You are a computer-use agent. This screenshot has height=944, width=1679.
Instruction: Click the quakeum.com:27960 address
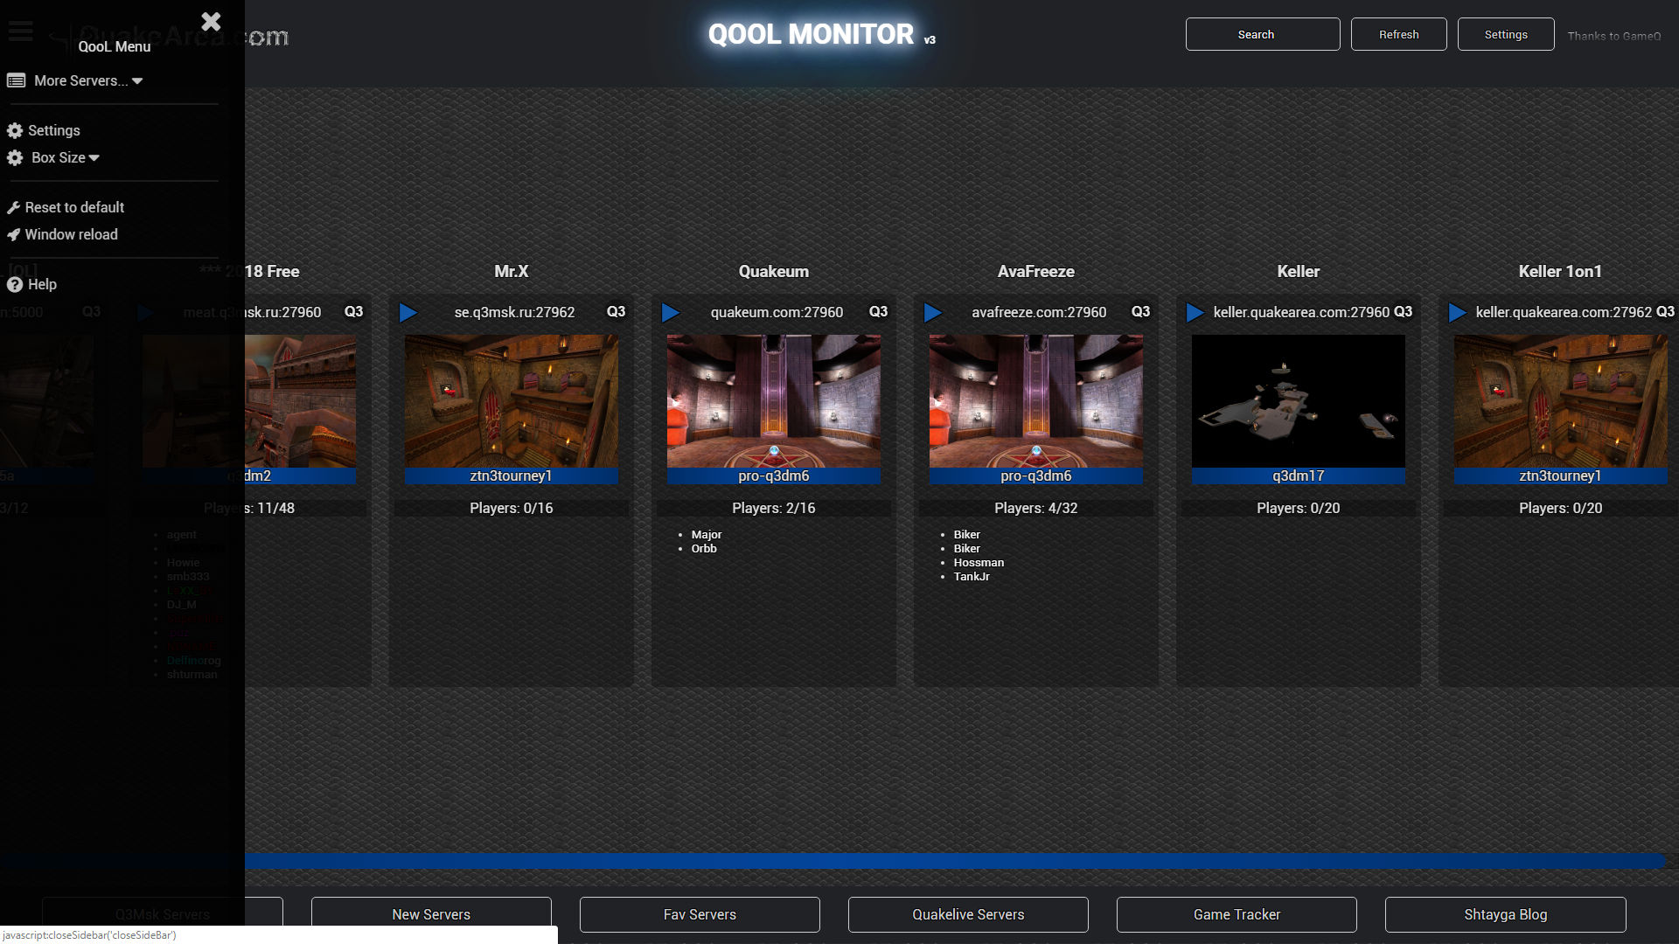click(777, 312)
